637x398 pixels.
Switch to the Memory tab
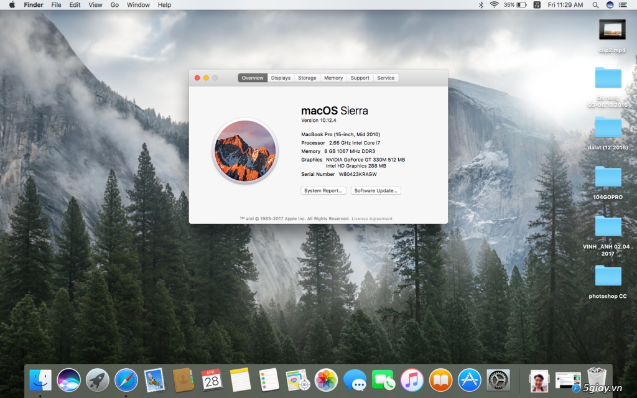(333, 78)
